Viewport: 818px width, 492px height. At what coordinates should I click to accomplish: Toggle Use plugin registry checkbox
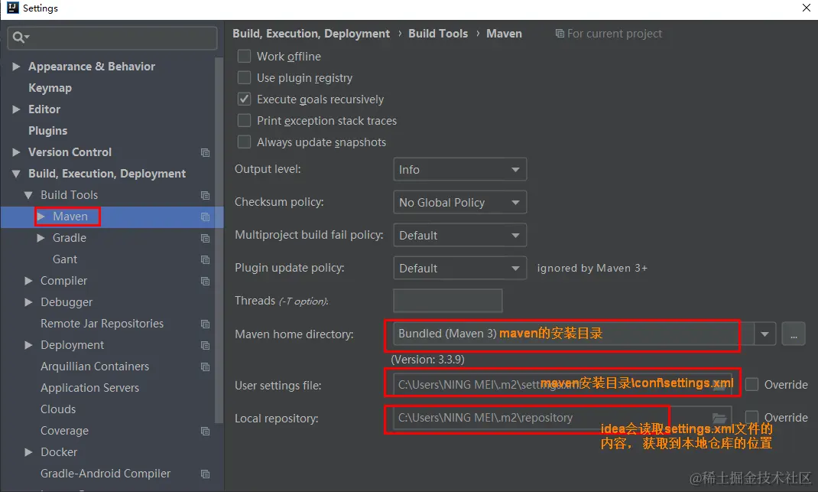pos(244,77)
